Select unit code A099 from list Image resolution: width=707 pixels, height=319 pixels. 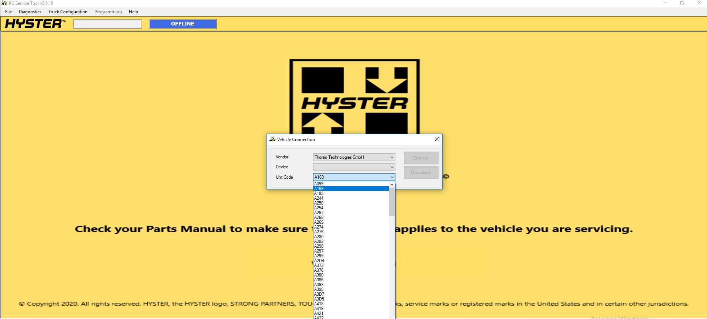[319, 184]
